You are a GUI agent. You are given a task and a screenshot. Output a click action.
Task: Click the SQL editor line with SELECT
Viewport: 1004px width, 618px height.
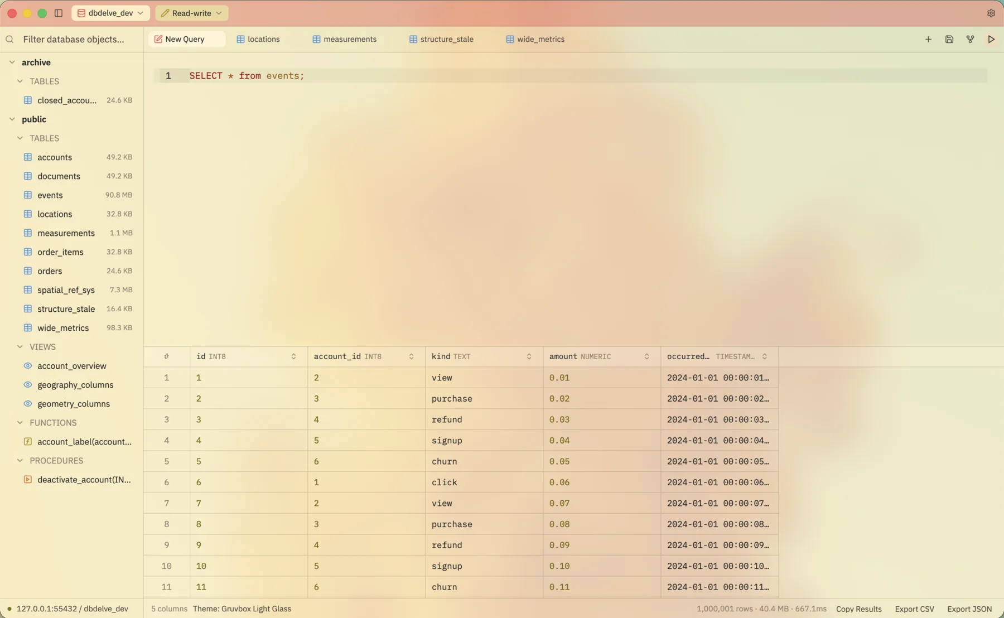pos(570,75)
